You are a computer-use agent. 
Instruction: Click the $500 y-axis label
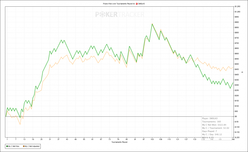(237, 64)
